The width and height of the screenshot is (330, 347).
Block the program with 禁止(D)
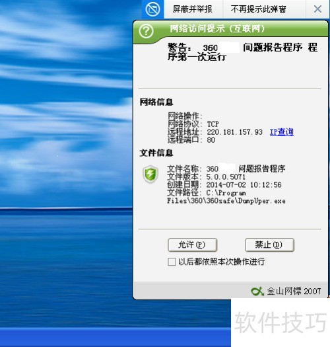pos(269,245)
